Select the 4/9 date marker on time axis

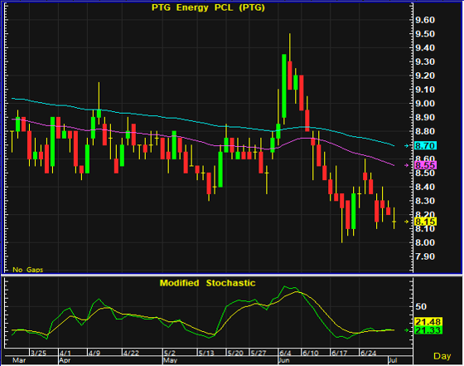pyautogui.click(x=94, y=354)
